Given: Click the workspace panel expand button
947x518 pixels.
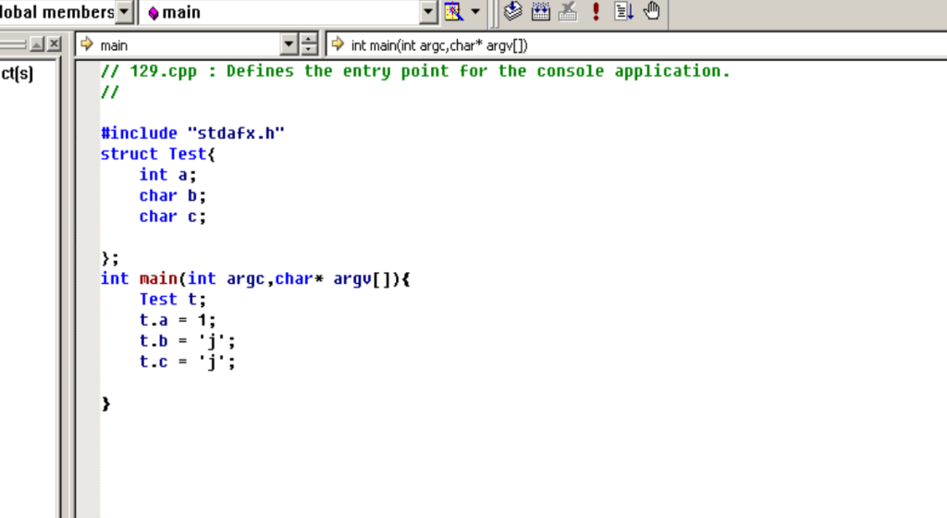Looking at the screenshot, I should [37, 44].
